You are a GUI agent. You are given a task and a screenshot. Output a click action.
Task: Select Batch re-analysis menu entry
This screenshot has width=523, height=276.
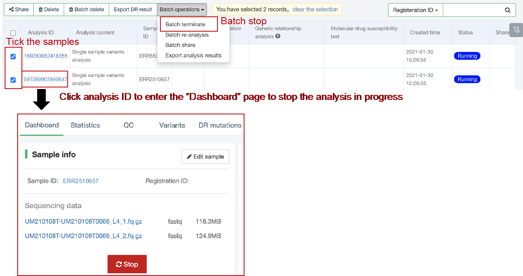pos(187,35)
